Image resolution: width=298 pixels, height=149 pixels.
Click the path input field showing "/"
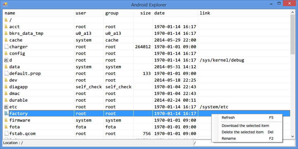point(244,143)
